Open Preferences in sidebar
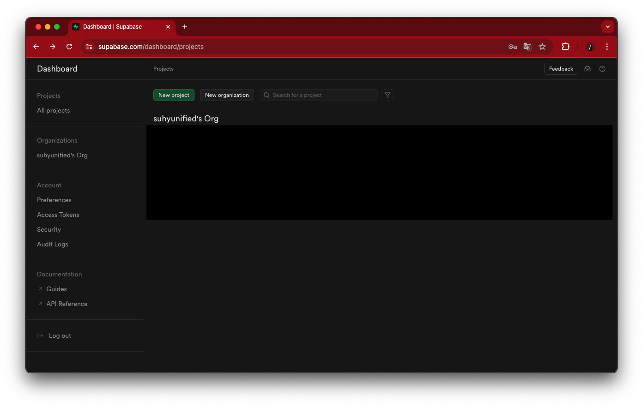This screenshot has width=643, height=407. tap(54, 200)
